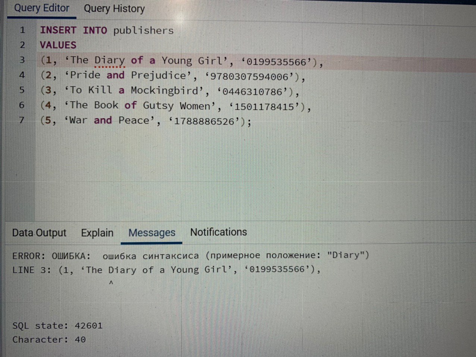Screen dimensions: 476x357
Task: Click 'The Book of Gutsy Women' text
Action: (140, 105)
